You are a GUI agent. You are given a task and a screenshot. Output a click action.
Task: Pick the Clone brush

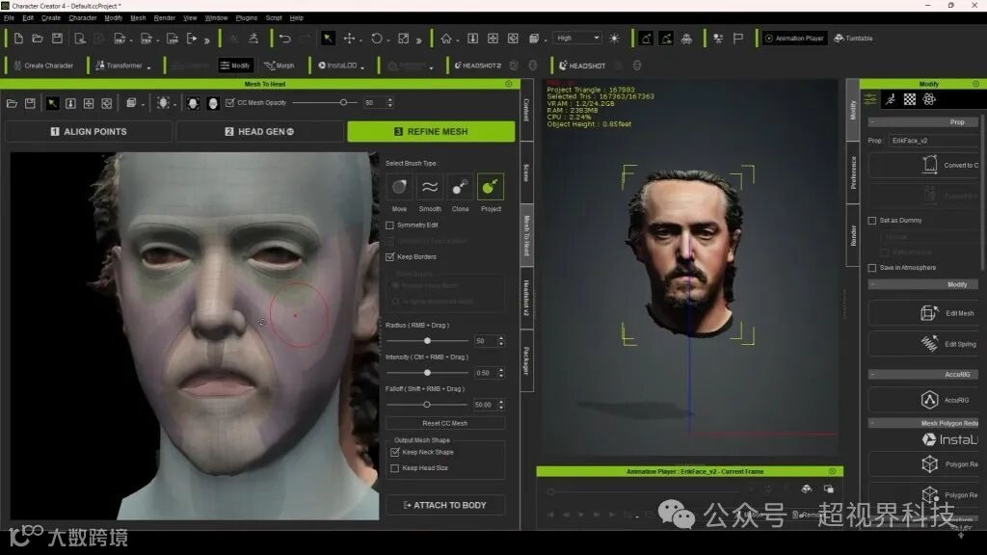click(x=460, y=187)
